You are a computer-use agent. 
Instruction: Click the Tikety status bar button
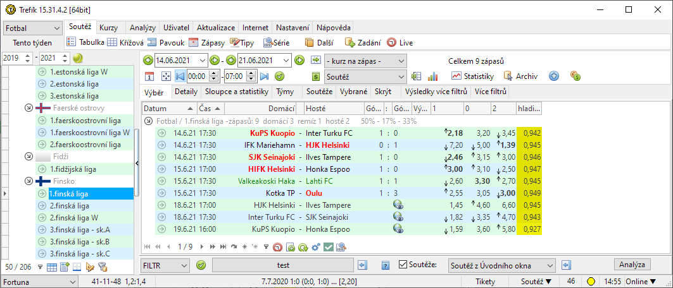point(486,282)
